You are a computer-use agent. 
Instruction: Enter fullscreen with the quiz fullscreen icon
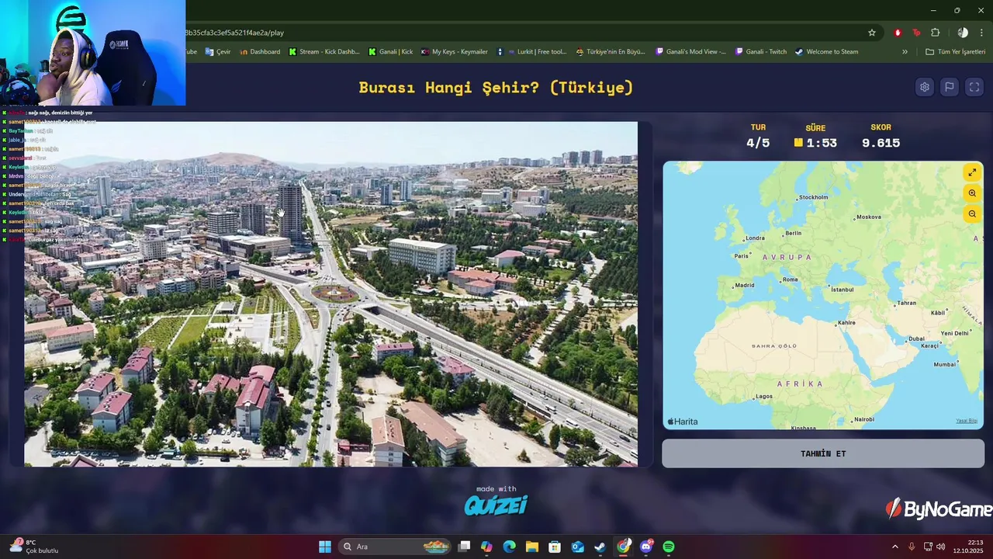[974, 87]
